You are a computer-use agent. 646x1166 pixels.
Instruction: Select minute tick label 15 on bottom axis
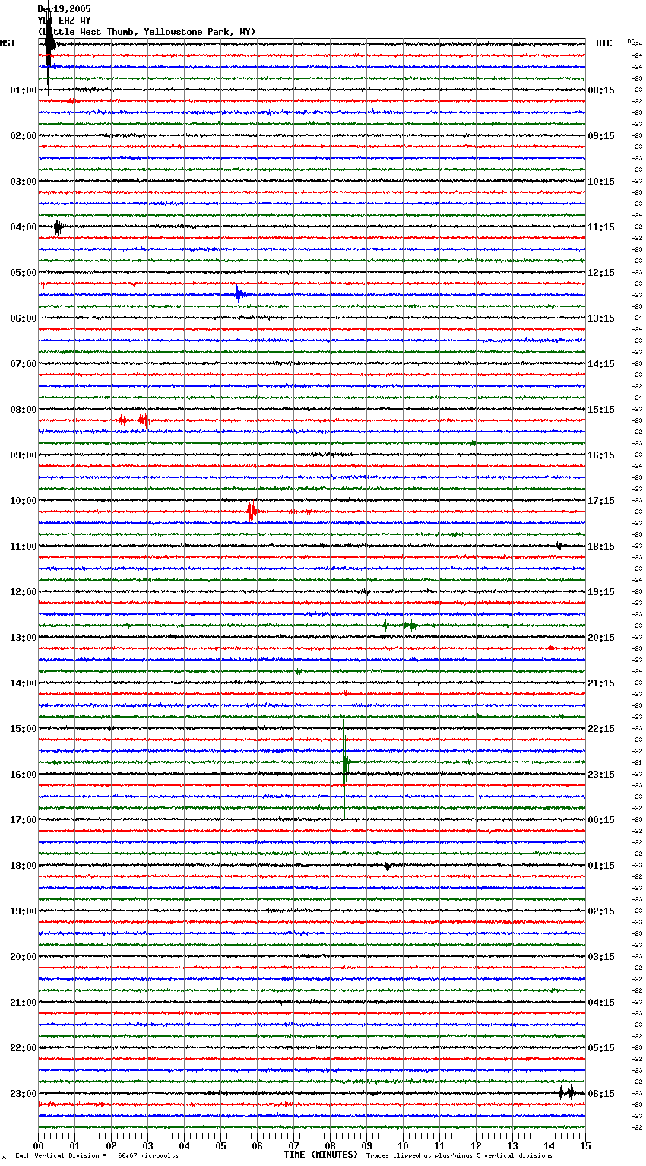[585, 1145]
